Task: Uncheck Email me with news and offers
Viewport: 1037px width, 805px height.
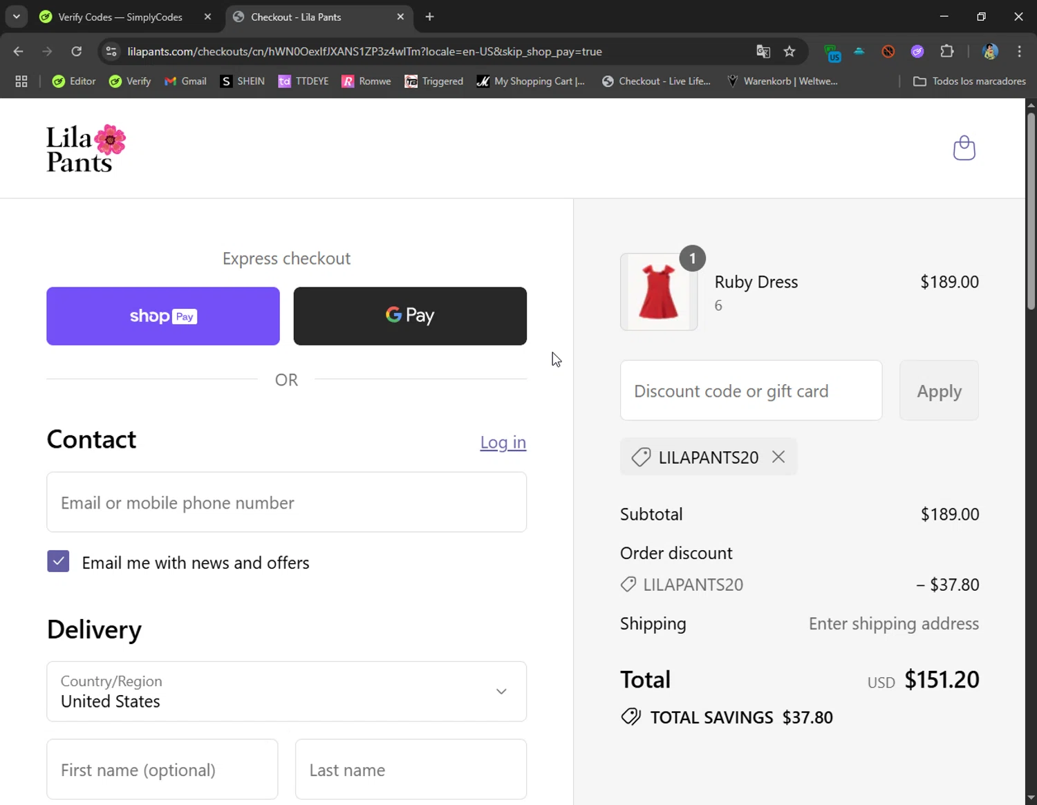Action: (58, 561)
